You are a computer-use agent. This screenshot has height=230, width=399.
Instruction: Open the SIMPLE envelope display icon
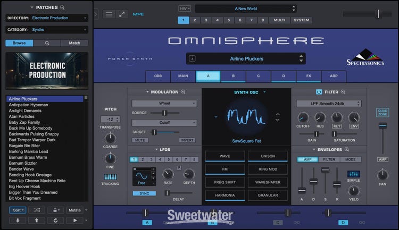tap(353, 174)
